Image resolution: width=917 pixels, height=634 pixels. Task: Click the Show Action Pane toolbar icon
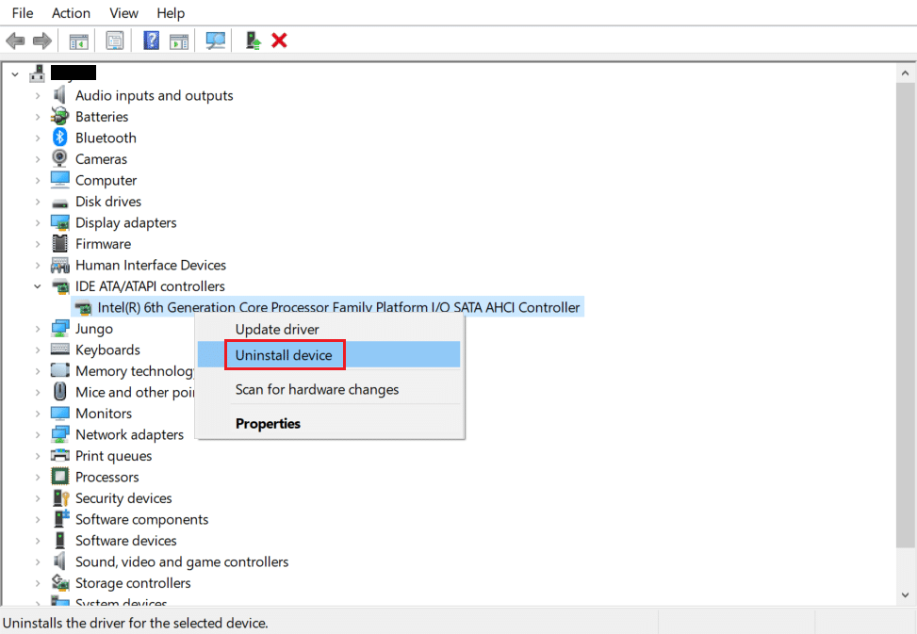pos(179,40)
